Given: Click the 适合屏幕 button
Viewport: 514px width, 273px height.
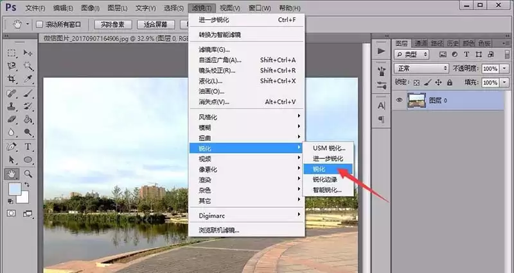Looking at the screenshot, I should coord(155,24).
